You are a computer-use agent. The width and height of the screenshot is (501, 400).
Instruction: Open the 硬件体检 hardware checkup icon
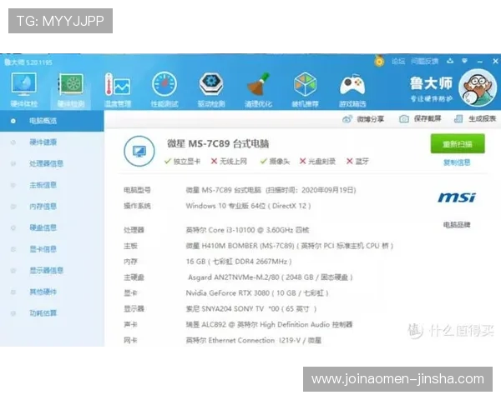coord(23,84)
